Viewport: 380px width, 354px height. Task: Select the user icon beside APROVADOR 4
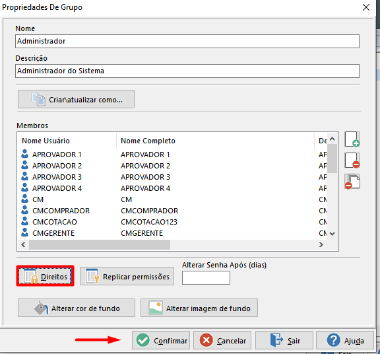[24, 188]
